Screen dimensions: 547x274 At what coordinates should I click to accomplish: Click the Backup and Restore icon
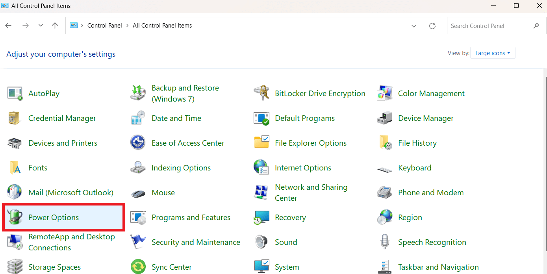[138, 93]
